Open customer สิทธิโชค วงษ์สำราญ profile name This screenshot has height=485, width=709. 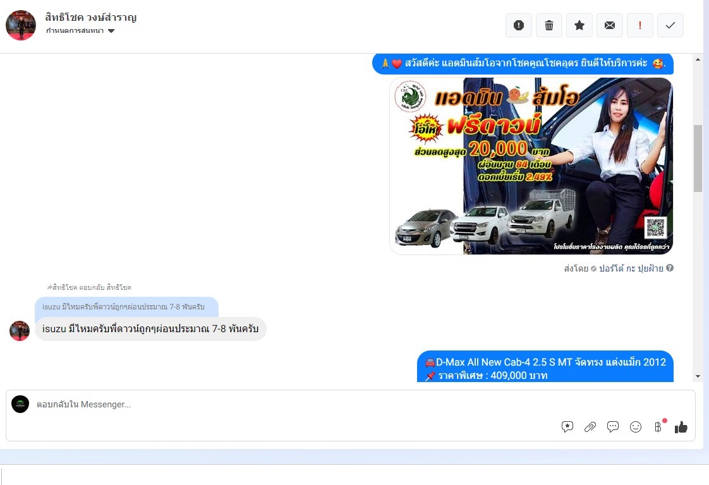91,17
